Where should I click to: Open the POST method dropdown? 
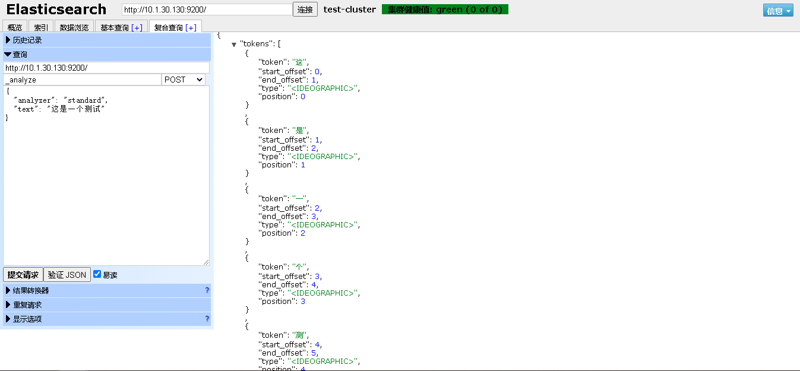click(183, 80)
